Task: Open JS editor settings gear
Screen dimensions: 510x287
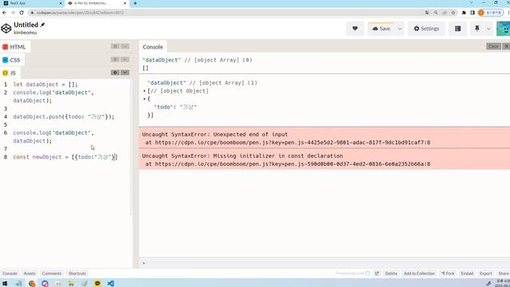Action: click(115, 73)
